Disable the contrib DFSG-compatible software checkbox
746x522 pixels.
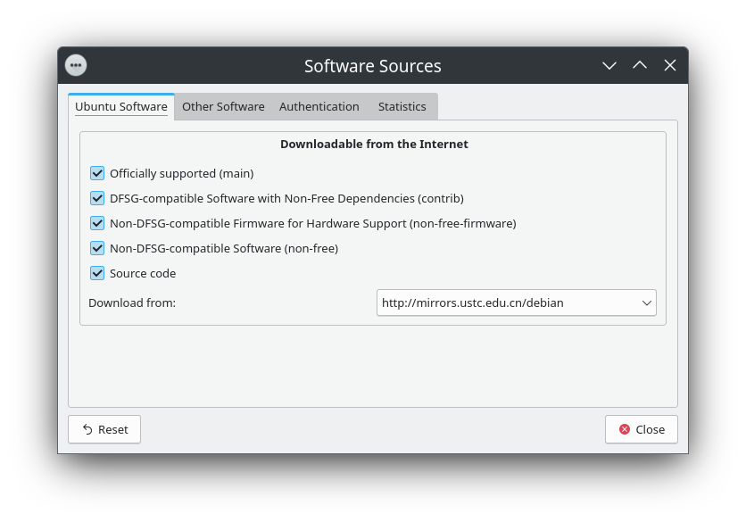click(x=97, y=198)
